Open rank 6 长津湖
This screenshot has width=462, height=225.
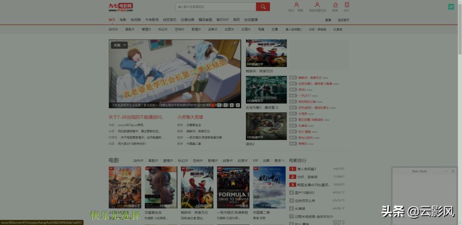(x=299, y=208)
